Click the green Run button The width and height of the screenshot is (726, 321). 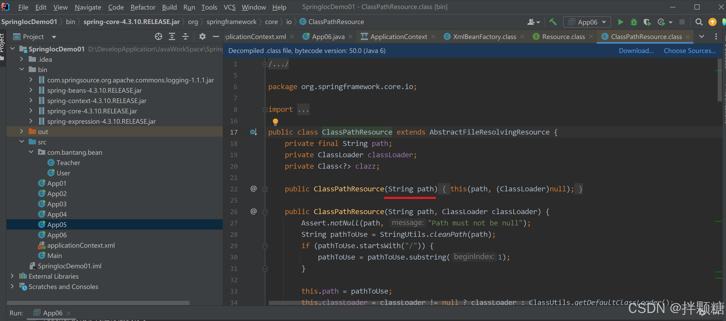coord(620,22)
